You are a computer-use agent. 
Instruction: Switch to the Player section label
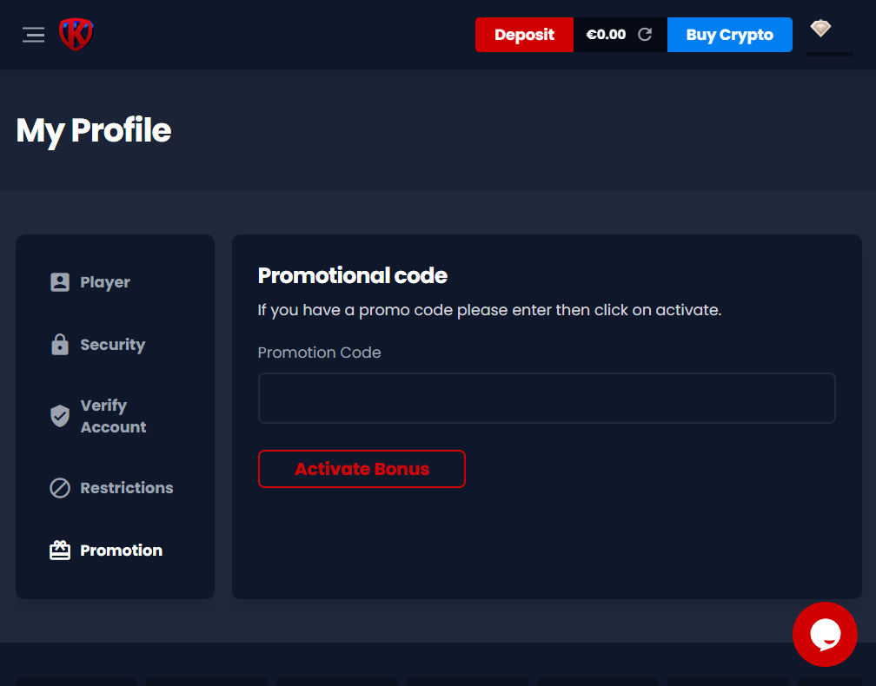105,282
